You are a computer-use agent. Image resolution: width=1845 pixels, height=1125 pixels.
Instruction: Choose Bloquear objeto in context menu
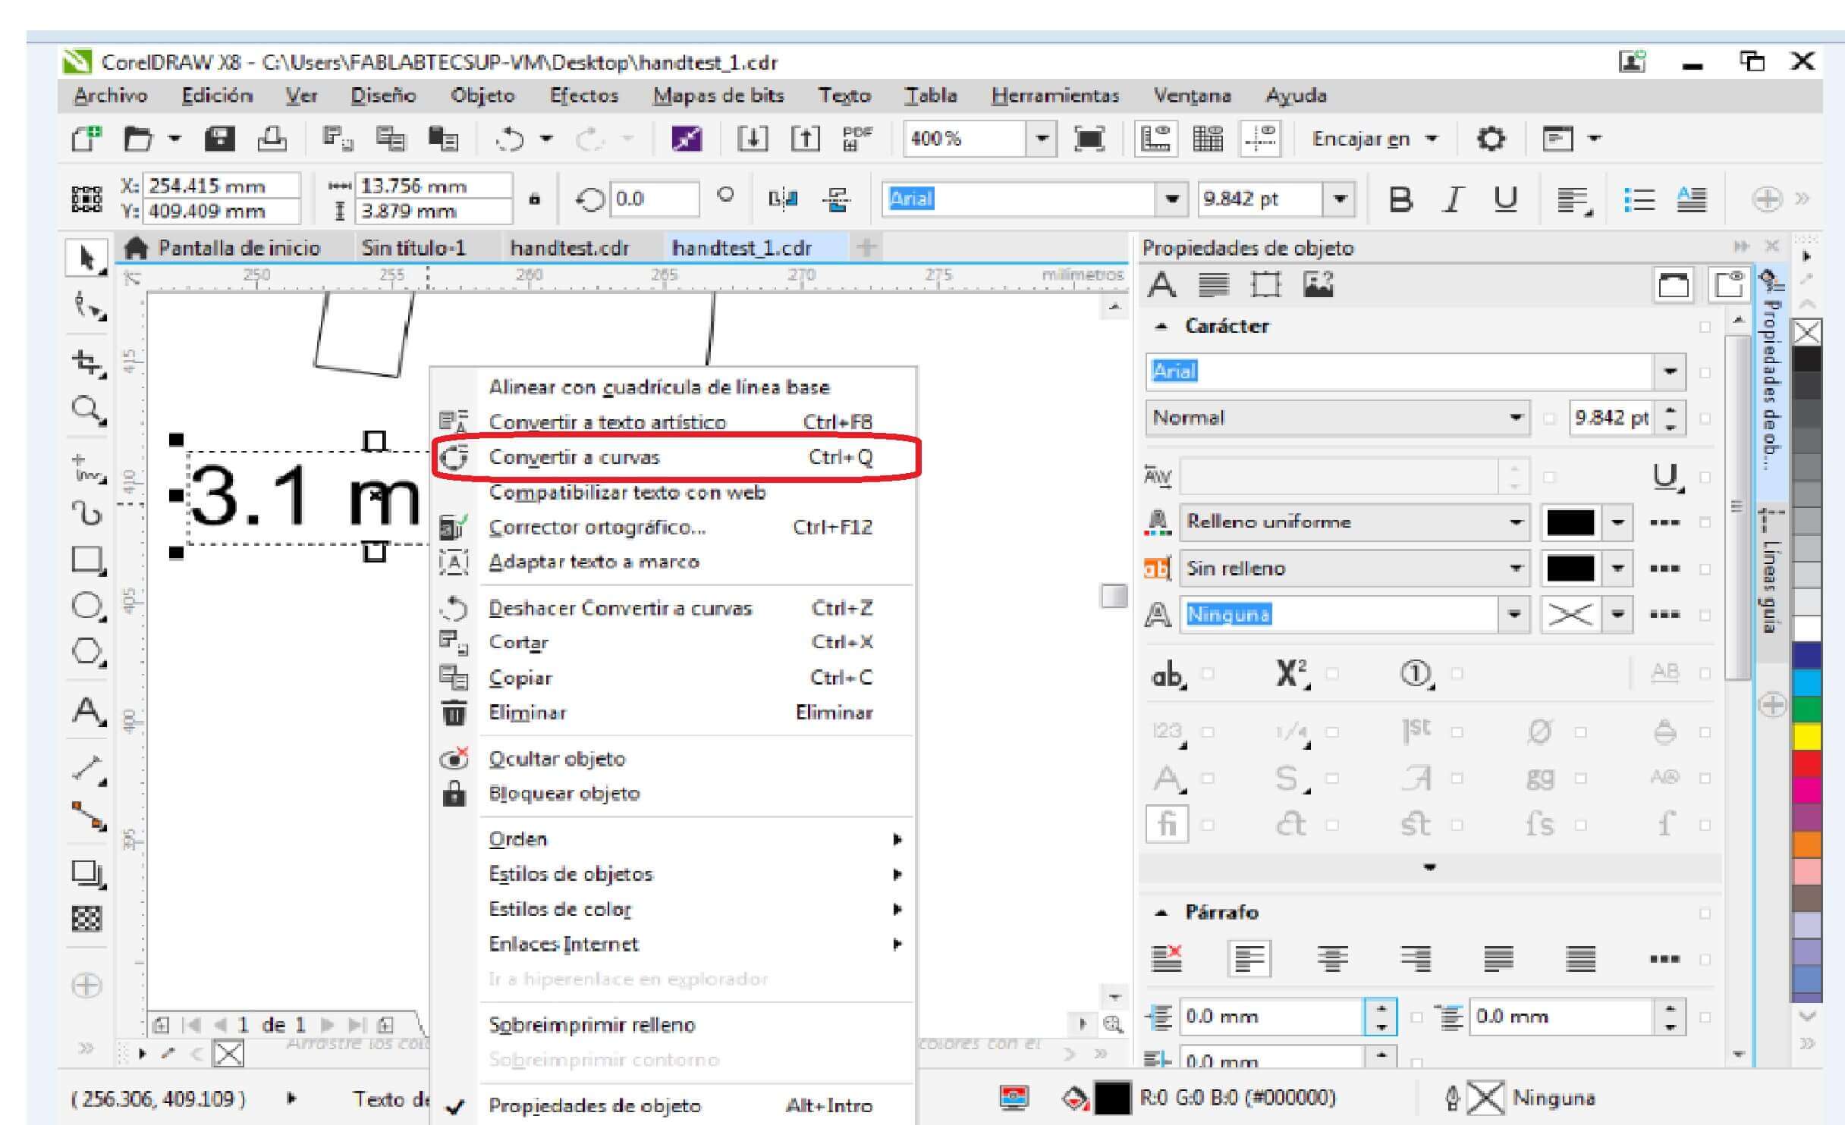click(675, 794)
